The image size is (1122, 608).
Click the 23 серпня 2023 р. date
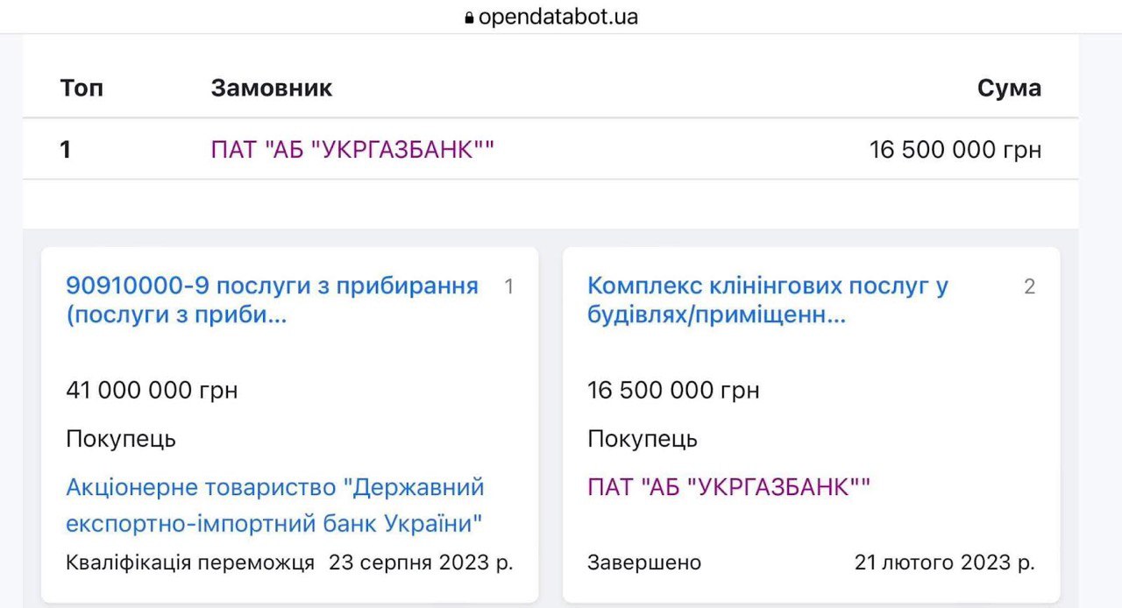point(421,562)
